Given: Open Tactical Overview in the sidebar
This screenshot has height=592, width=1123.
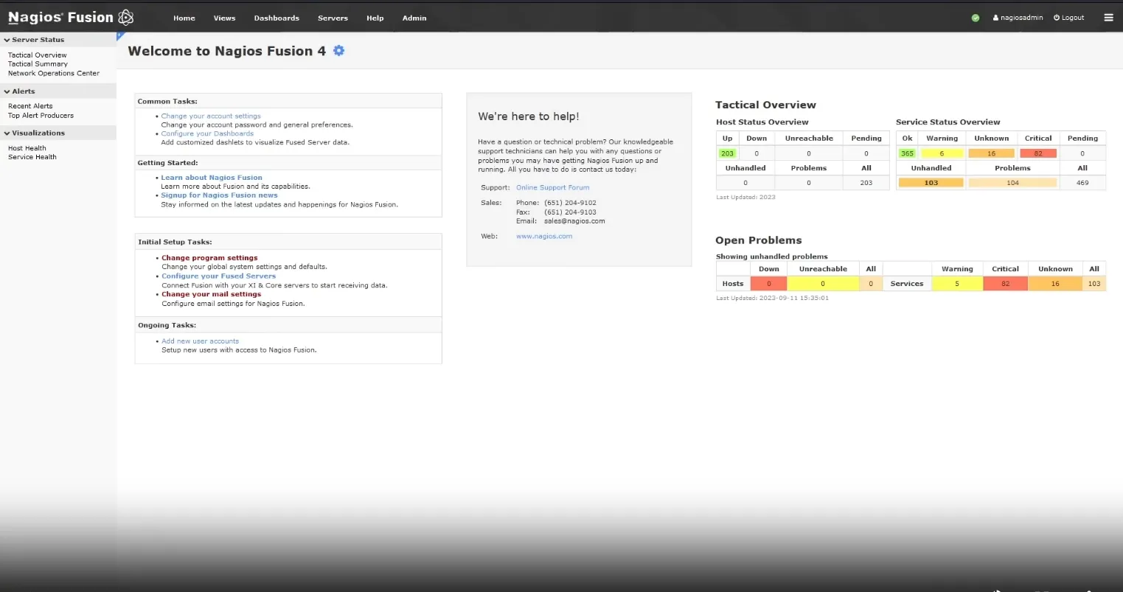Looking at the screenshot, I should tap(37, 55).
